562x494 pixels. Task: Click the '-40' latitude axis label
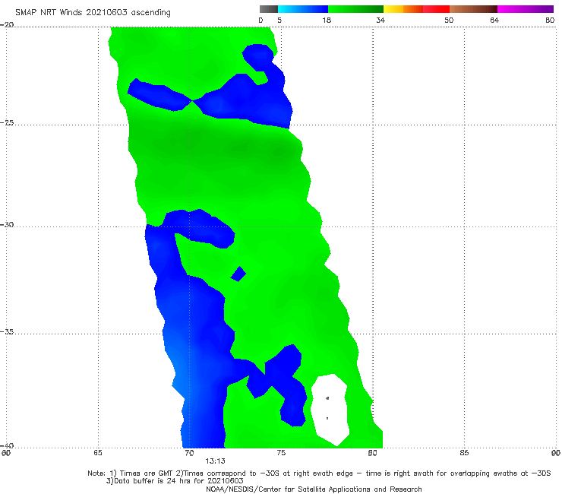(7, 445)
